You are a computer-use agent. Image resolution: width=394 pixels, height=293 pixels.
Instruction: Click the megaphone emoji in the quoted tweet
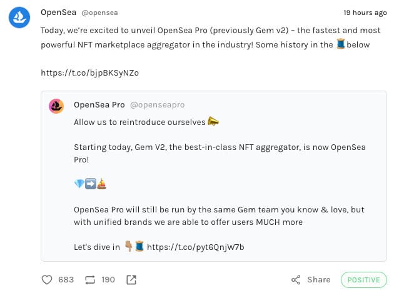point(213,122)
